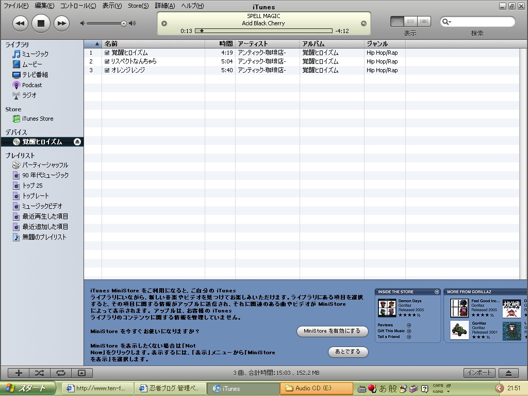528x396 pixels.
Task: Click the Reviews link arrow
Action: [x=409, y=325]
